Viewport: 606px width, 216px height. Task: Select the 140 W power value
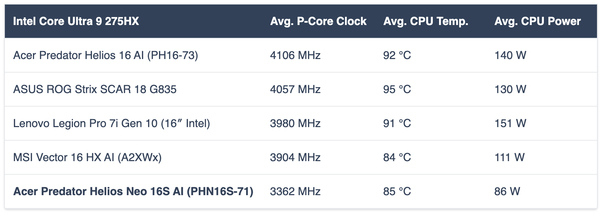510,55
